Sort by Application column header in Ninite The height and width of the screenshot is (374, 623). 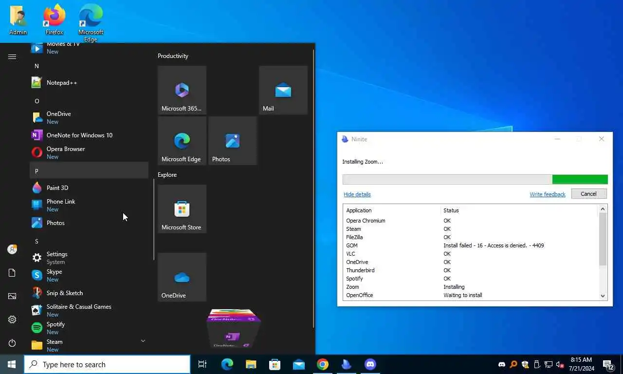(x=392, y=210)
